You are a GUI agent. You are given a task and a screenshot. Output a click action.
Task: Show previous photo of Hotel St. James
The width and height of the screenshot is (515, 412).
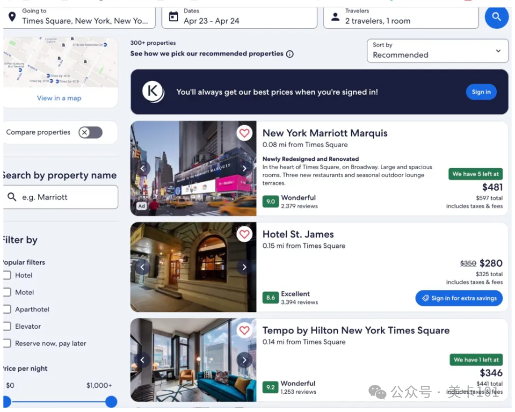click(142, 267)
